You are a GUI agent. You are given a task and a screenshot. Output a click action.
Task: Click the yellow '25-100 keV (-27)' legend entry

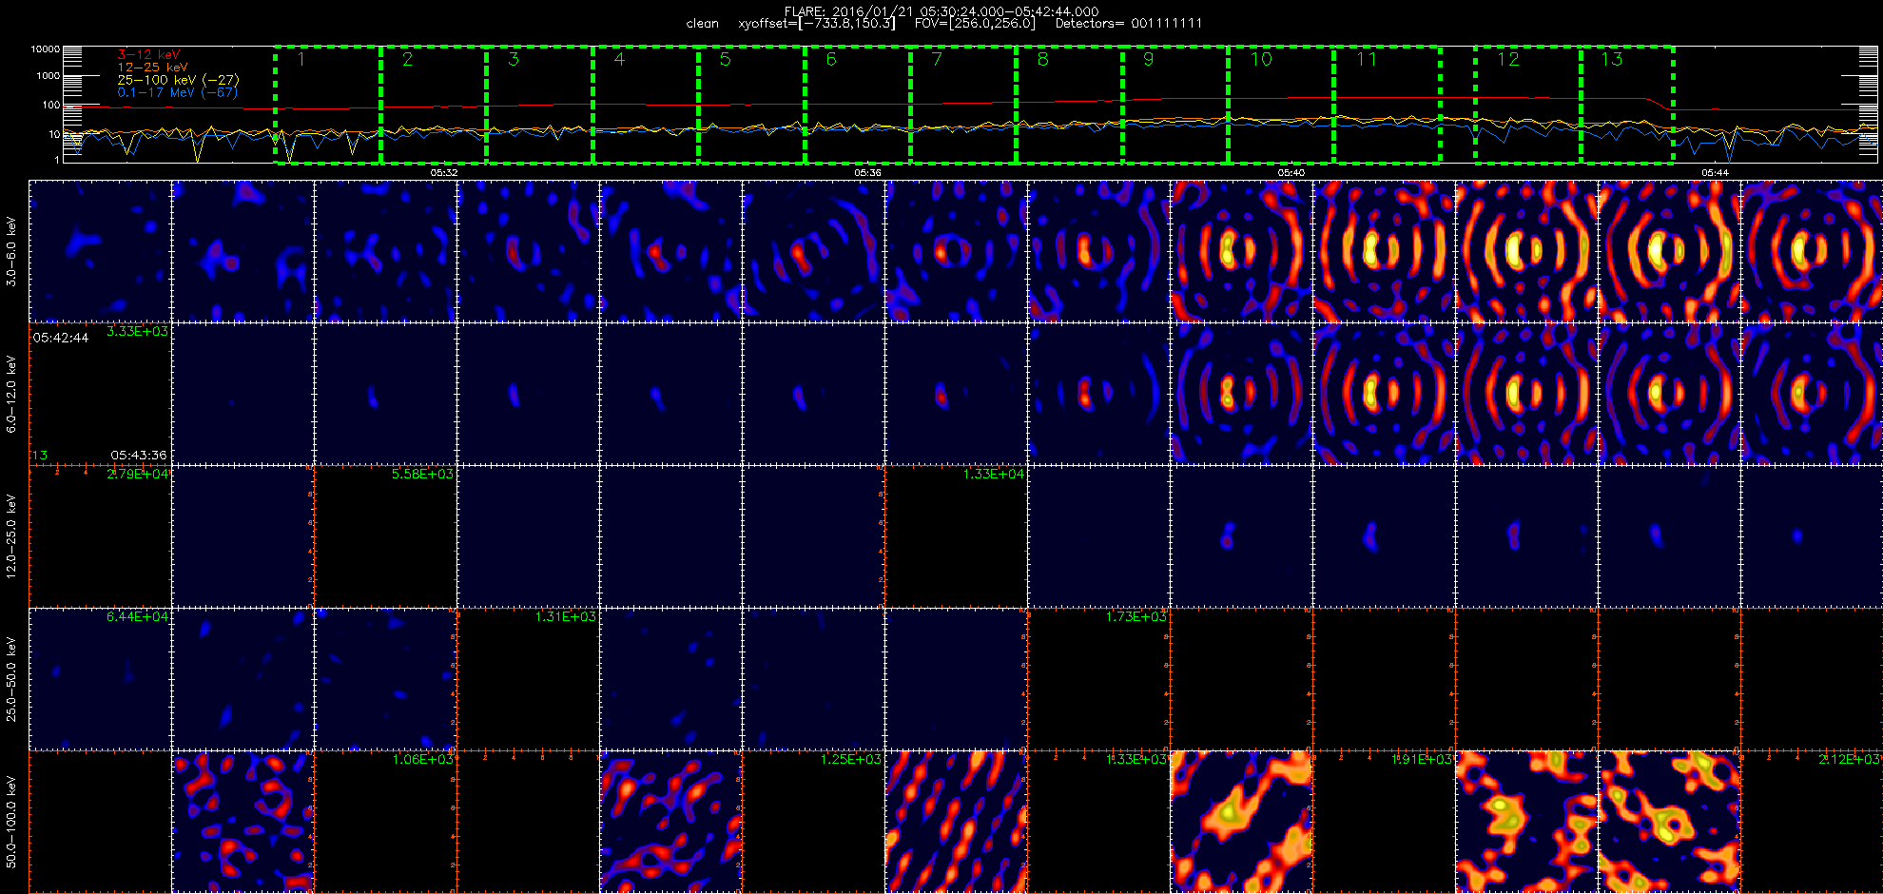[x=178, y=80]
